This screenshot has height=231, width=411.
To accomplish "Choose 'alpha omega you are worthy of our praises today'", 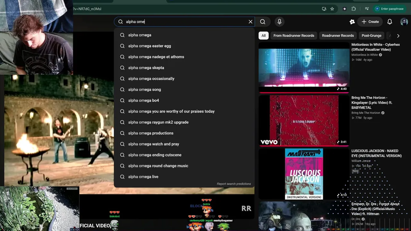I will [184, 111].
